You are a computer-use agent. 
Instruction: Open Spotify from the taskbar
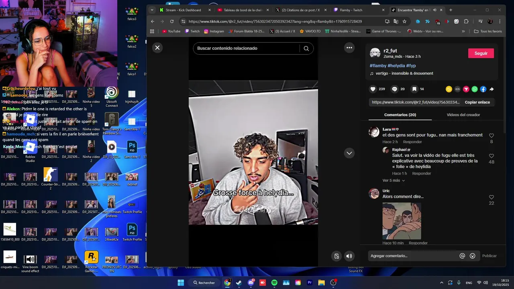274,283
